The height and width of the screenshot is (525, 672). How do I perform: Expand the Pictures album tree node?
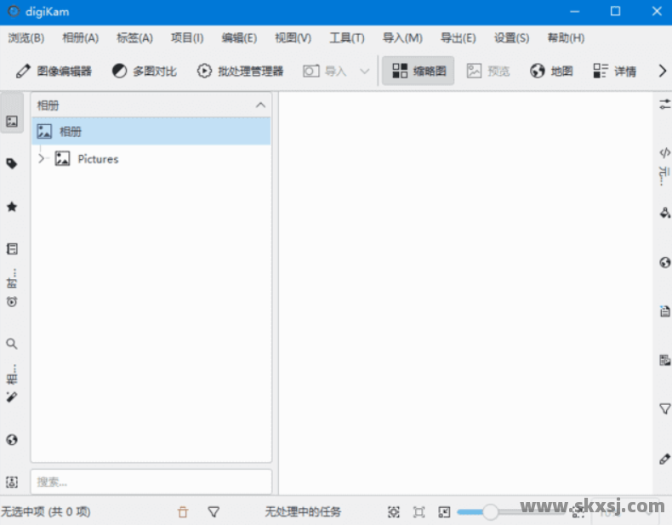click(x=40, y=158)
